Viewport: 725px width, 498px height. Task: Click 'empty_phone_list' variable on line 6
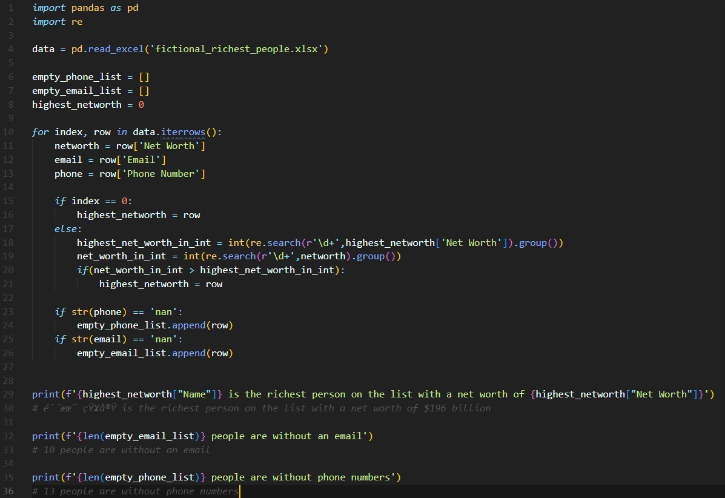77,77
